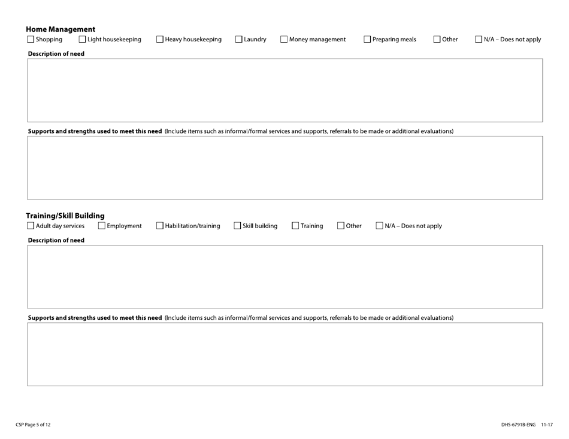This screenshot has width=569, height=439.
Task: Mark Training/Skill Building N/A – Does not apply
Action: pyautogui.click(x=380, y=226)
